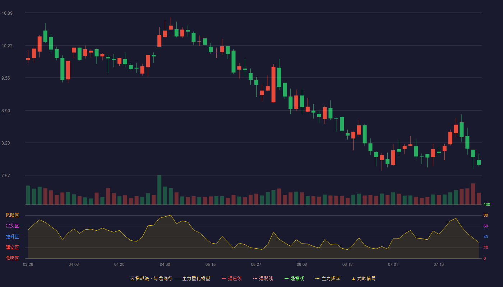This screenshot has width=503, height=287.
Task: Toggle the 主力成本 legend series
Action: tap(328, 278)
